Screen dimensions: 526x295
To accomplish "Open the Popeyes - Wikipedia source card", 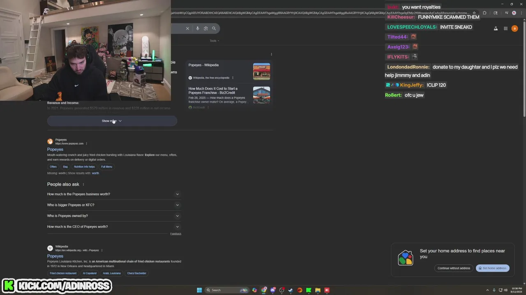I will (204, 65).
